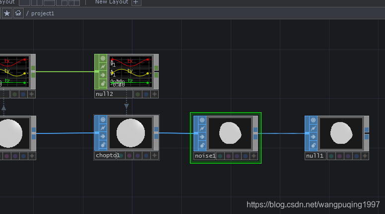
Task: Toggle the pink template flag on noise1
Action: click(229, 156)
